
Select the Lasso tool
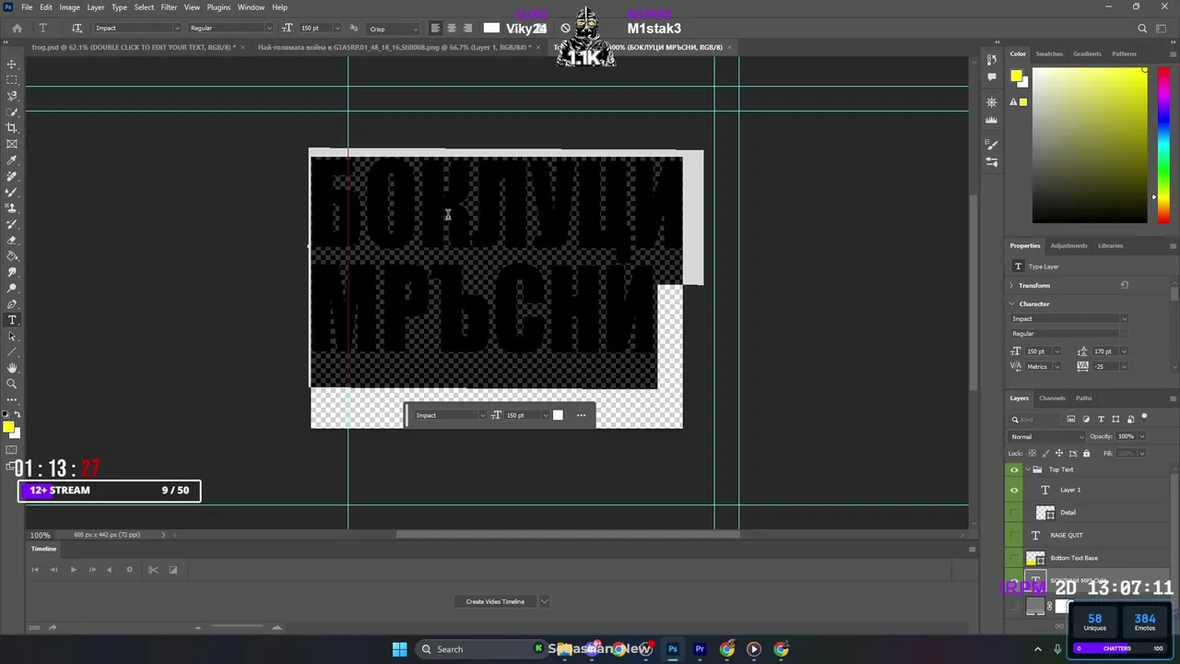[x=12, y=96]
